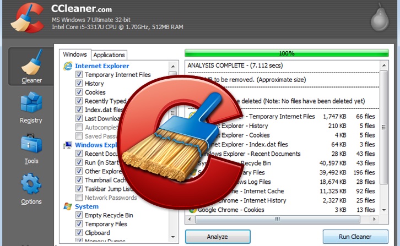Open the Registry section
The image size is (400, 246).
(x=31, y=107)
